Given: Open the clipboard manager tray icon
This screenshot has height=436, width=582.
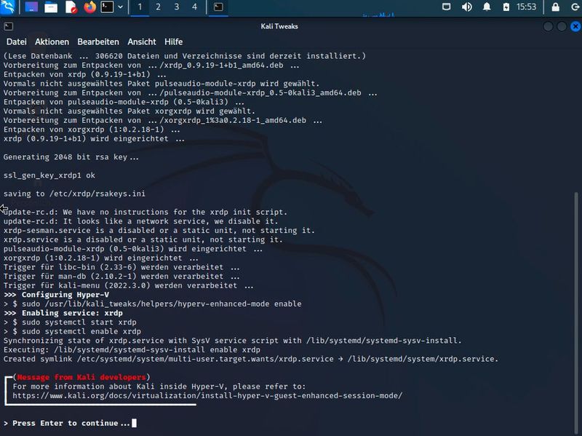Looking at the screenshot, I should [447, 7].
